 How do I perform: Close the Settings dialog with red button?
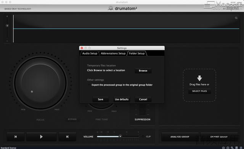tap(82, 48)
